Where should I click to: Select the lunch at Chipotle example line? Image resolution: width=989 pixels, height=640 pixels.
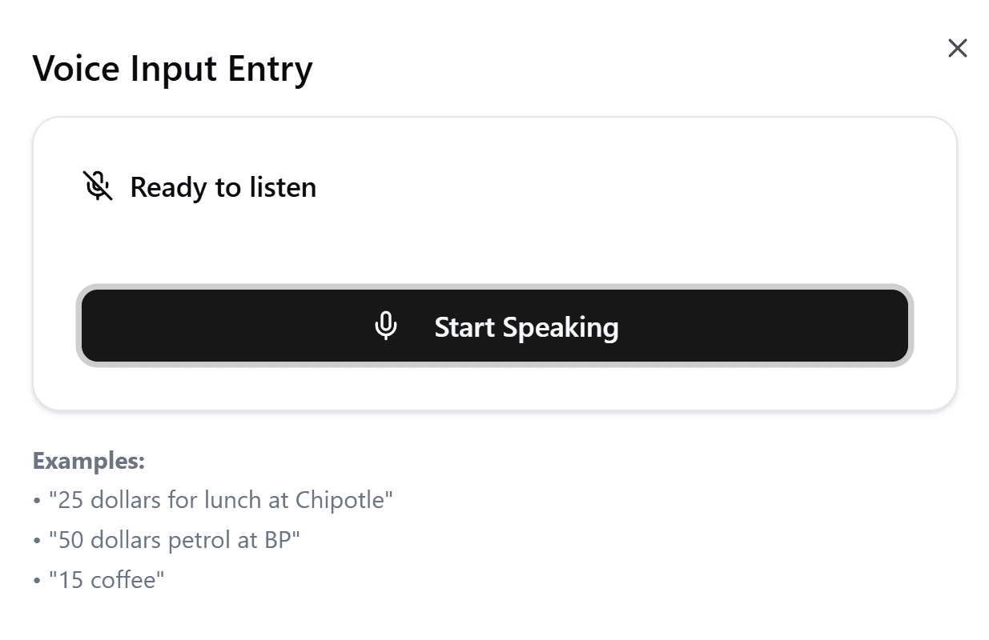coord(220,500)
